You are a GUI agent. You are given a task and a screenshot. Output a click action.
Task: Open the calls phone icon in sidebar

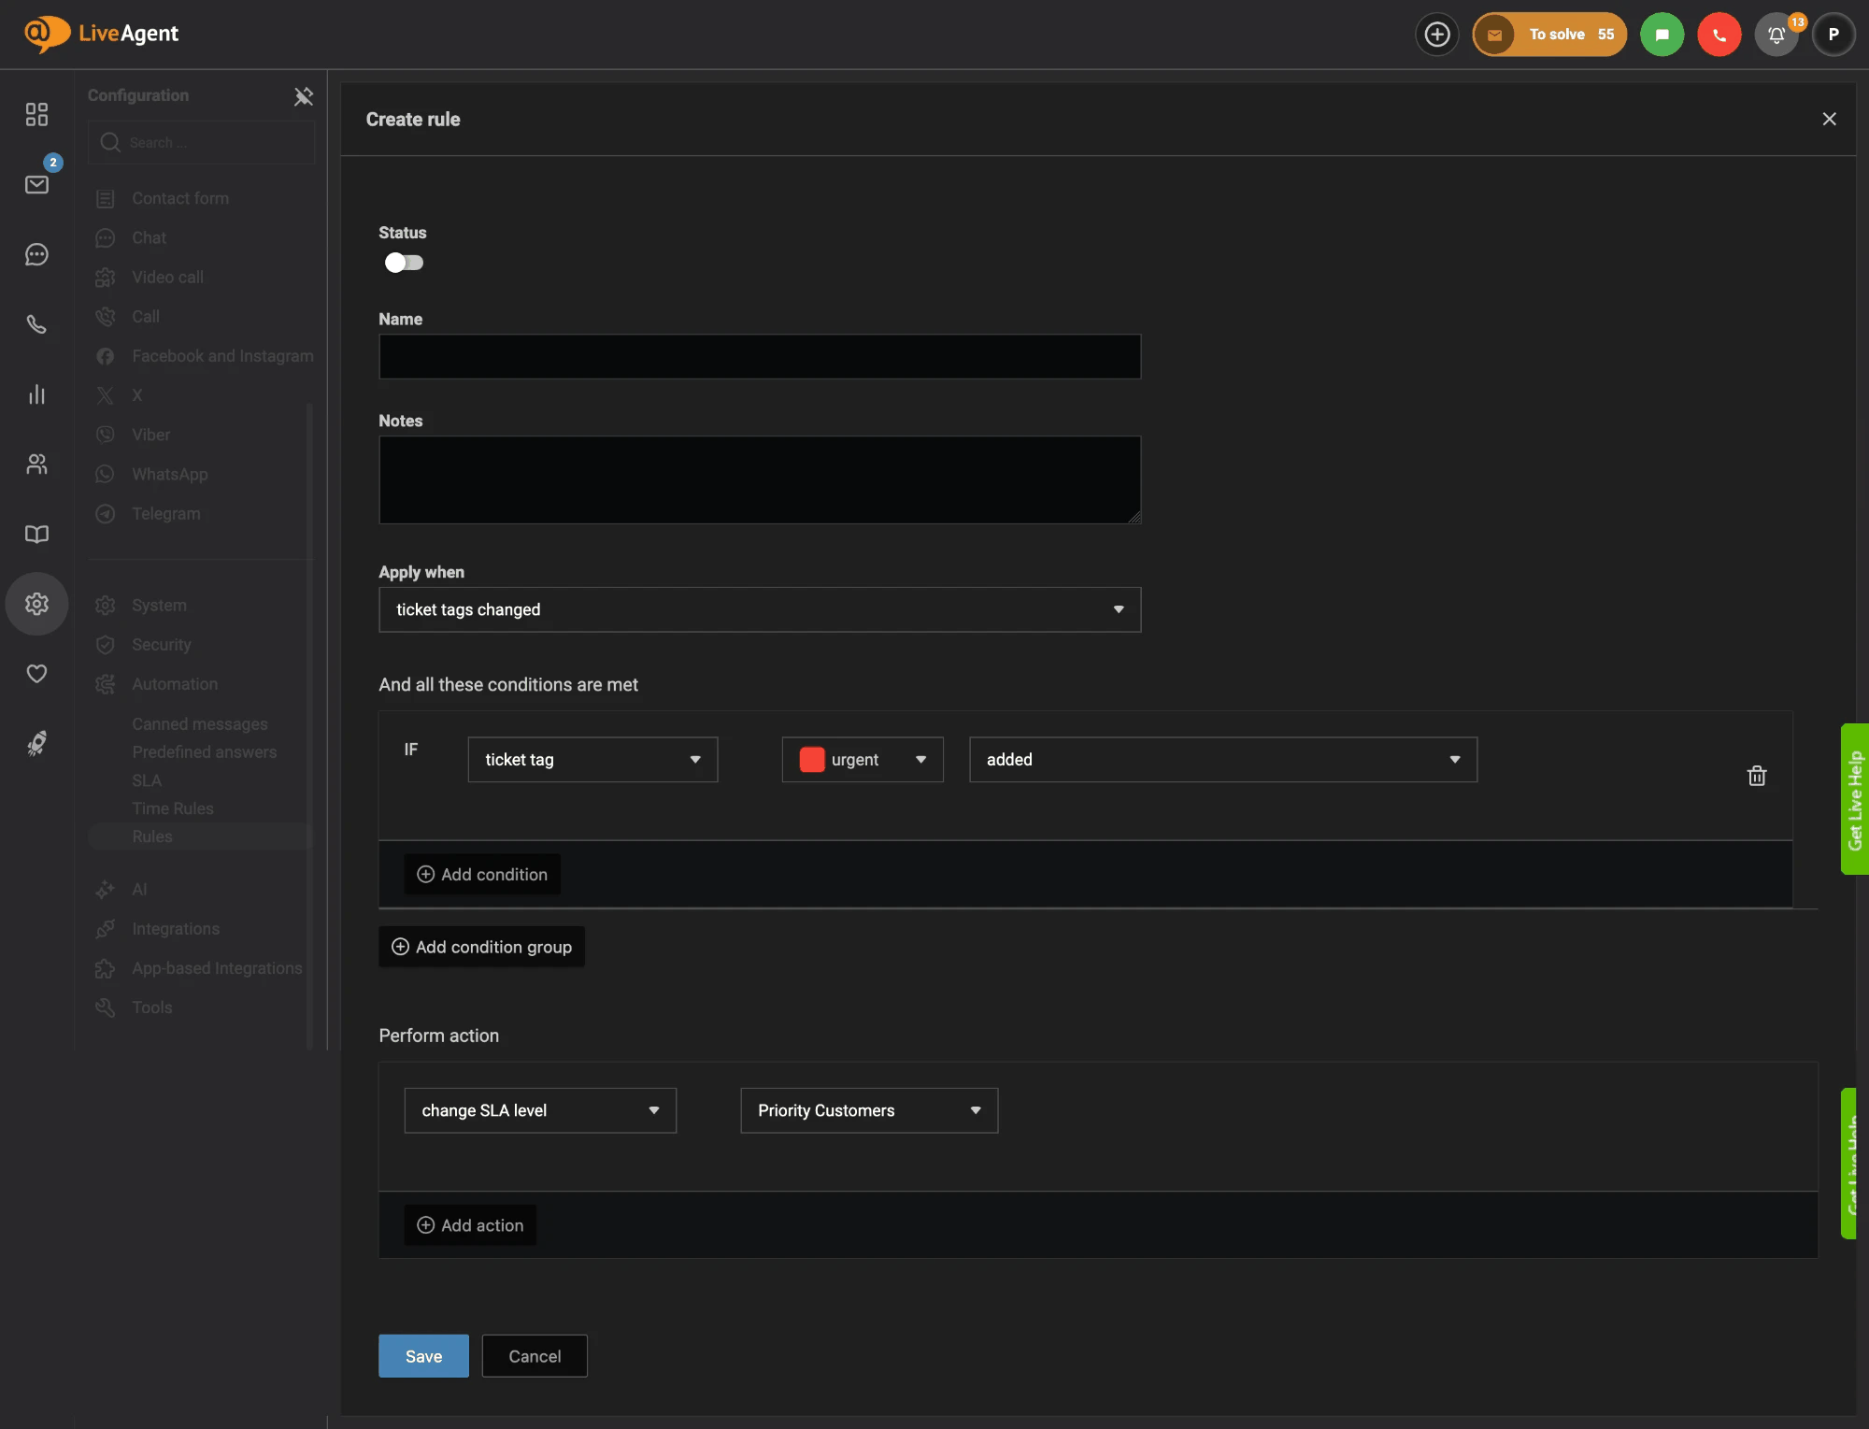click(36, 324)
